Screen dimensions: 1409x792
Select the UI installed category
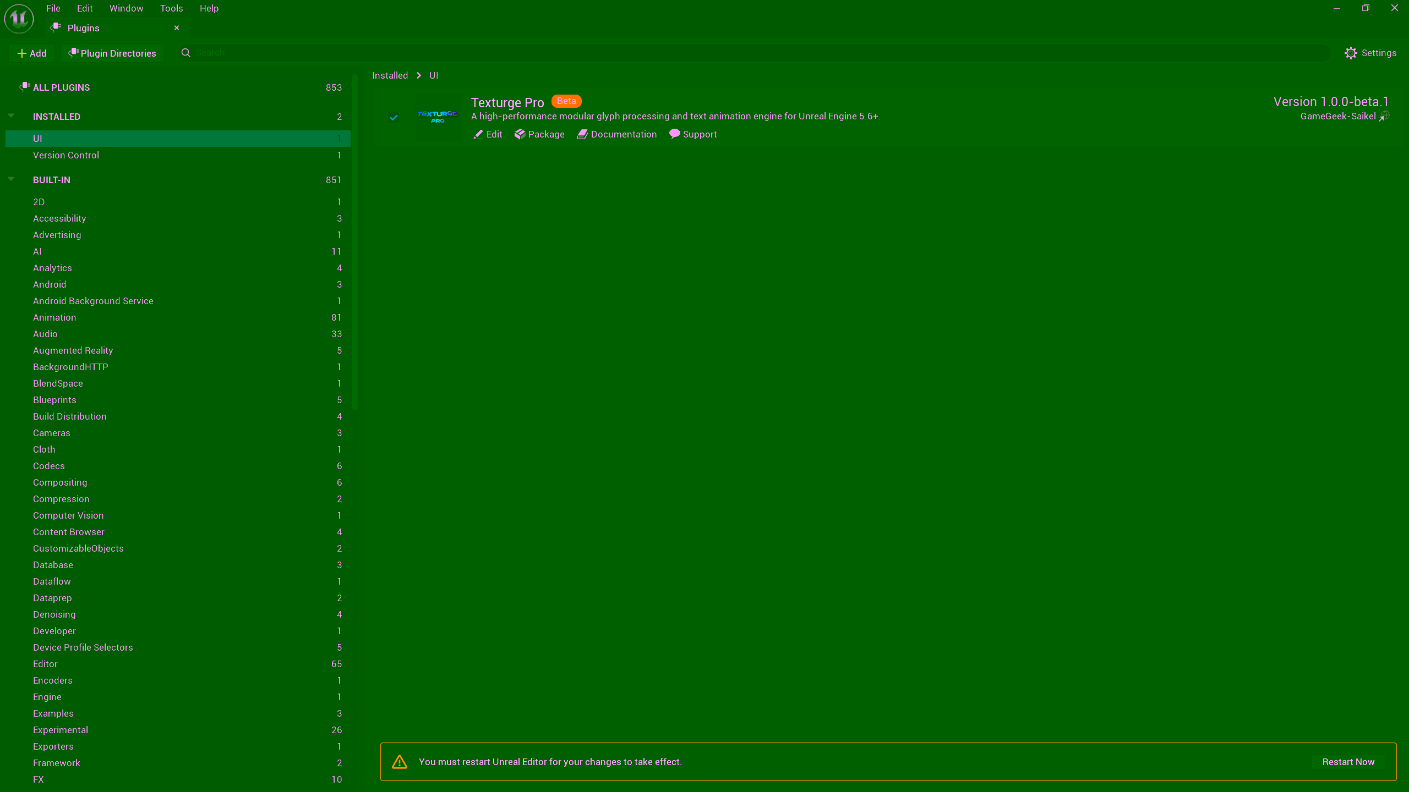click(x=178, y=139)
